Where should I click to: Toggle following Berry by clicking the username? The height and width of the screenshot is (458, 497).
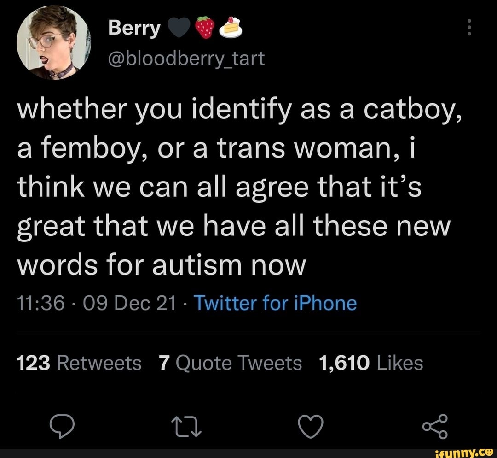tap(133, 28)
